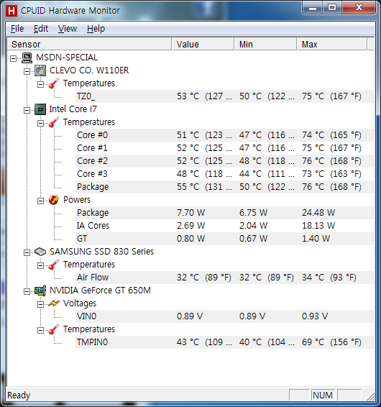Screen dimensions: 381x407
Task: Select the TZ0_ temperature row
Action: point(224,96)
